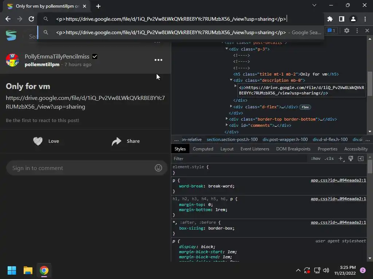This screenshot has width=373, height=279.
Task: Switch to the Layout tab
Action: [227, 149]
